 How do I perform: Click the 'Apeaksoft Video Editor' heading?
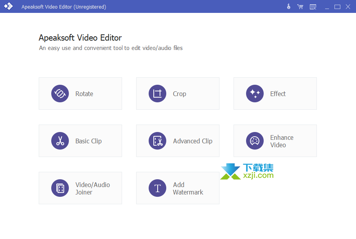[x=80, y=37]
